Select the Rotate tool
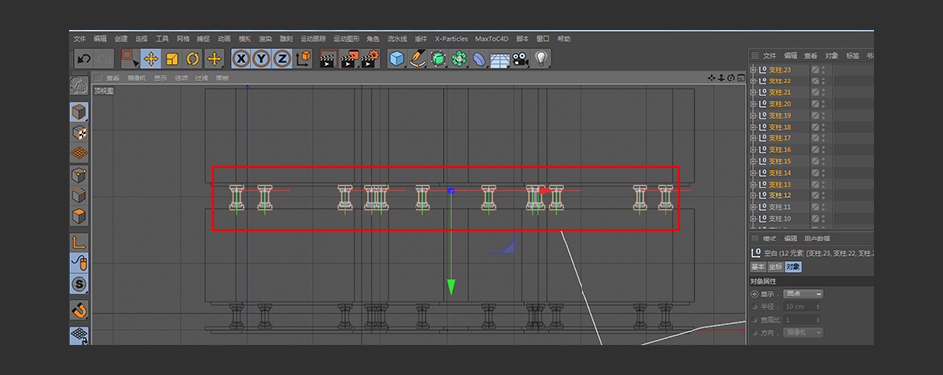 click(194, 59)
